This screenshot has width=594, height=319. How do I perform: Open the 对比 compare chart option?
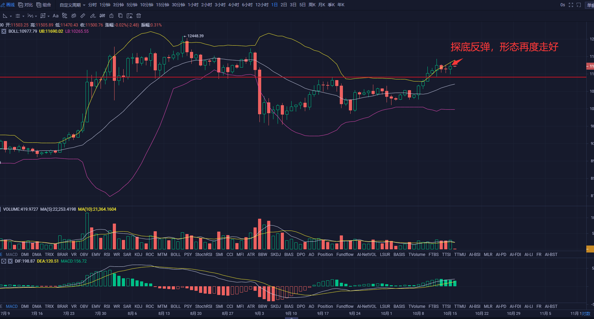click(x=25, y=5)
